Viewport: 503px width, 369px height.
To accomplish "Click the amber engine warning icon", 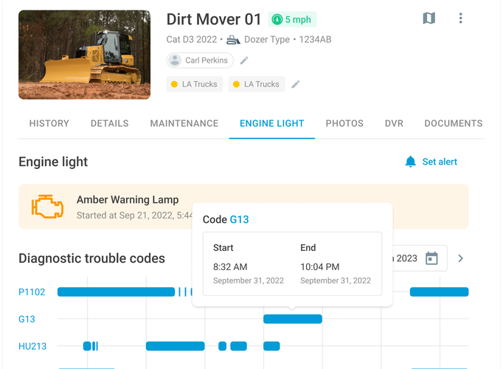I will [47, 207].
